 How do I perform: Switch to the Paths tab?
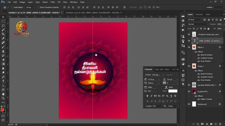[208, 14]
